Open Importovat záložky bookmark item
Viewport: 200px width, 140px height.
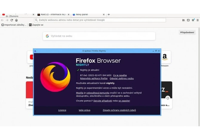click(x=14, y=25)
